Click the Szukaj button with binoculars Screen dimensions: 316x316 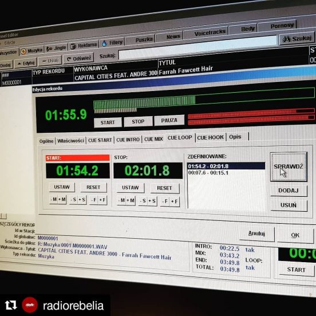(x=297, y=38)
